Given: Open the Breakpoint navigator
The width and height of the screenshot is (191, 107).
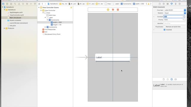Looking at the screenshot, I should pos(31,4).
